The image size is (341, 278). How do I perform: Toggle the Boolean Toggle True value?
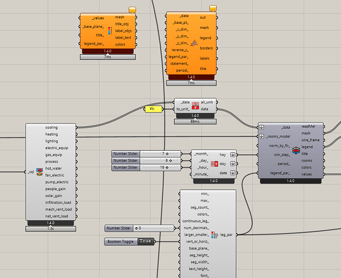[x=146, y=241]
